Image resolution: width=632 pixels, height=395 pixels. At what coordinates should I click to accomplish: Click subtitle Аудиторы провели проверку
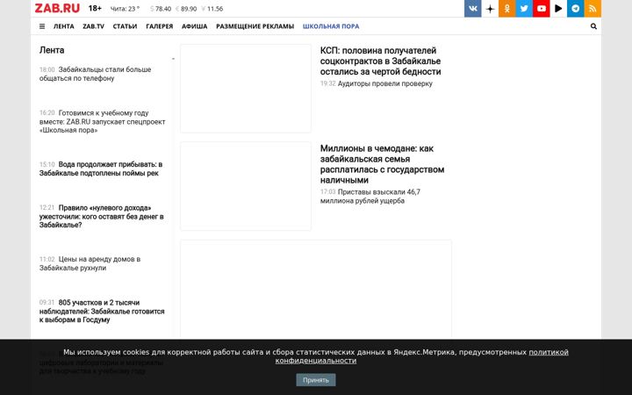tap(385, 83)
